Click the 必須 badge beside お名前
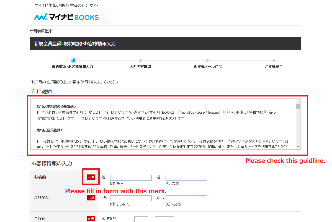332x222 pixels. click(x=91, y=177)
